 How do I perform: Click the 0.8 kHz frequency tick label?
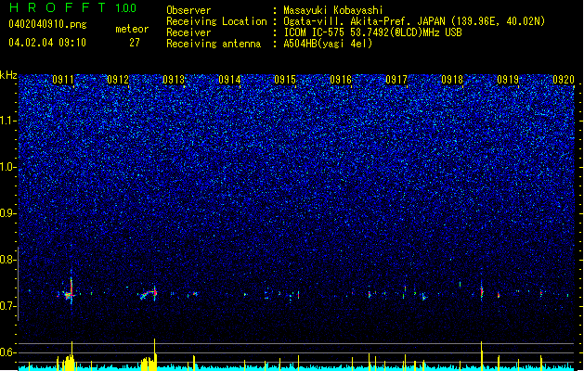pyautogui.click(x=8, y=260)
